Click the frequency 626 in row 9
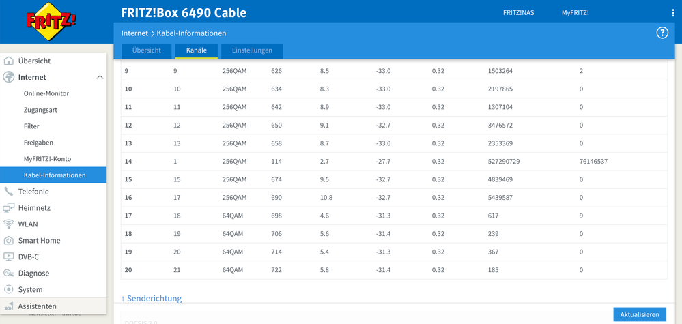This screenshot has height=324, width=682. pyautogui.click(x=276, y=71)
